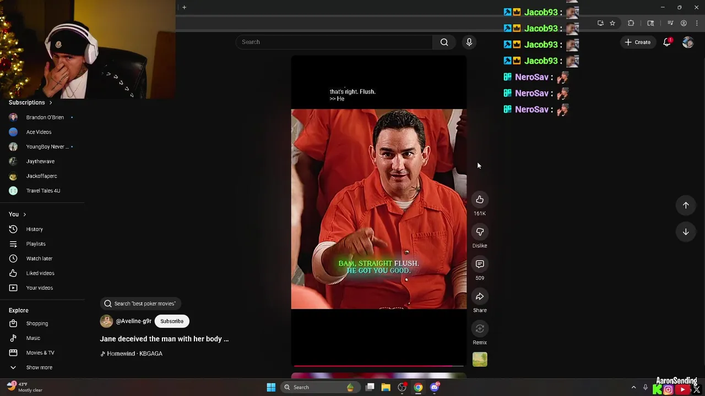Open the comments with count 509

click(x=480, y=264)
